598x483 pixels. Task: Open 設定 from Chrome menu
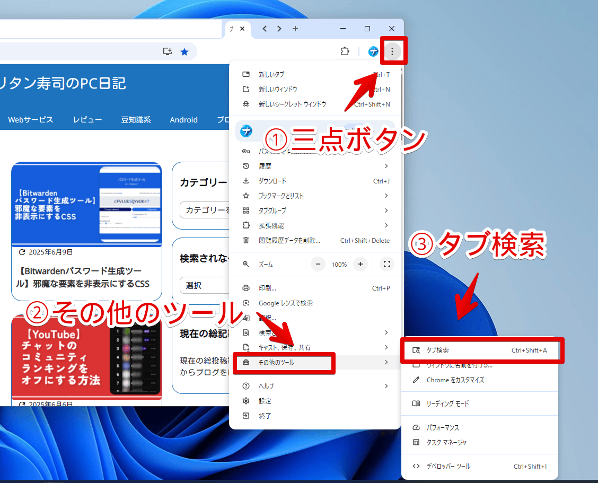coord(315,401)
